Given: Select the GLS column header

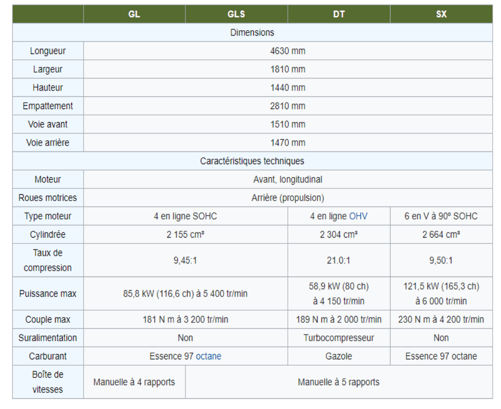Looking at the screenshot, I should point(236,14).
